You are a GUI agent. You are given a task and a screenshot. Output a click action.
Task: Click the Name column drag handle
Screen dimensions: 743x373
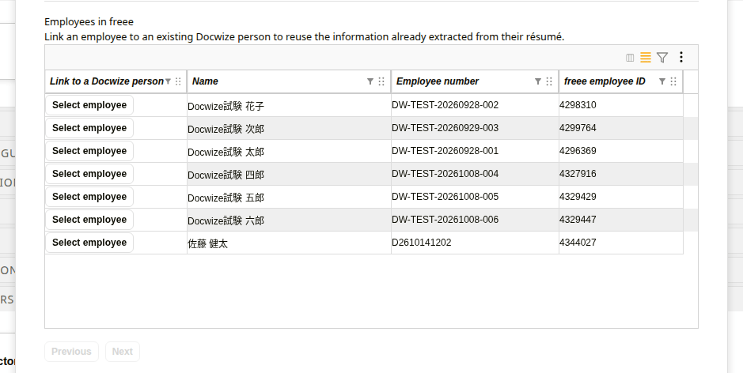click(x=381, y=81)
